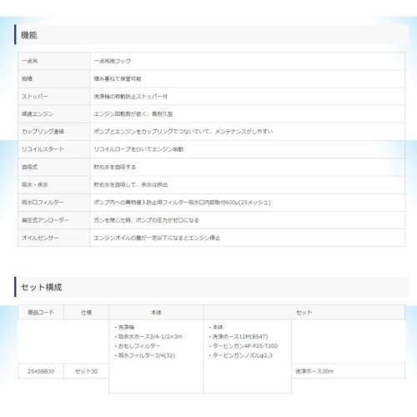Click the 商品コード column header
Viewport: 417px width, 417px height.
[x=41, y=313]
